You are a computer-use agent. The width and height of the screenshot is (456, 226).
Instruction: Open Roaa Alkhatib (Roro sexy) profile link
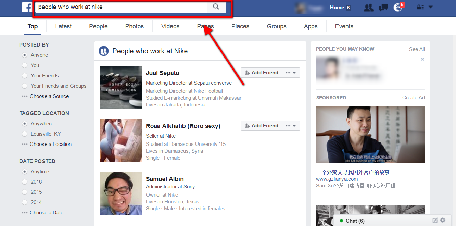183,126
